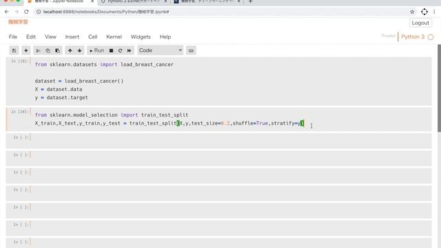441x248 pixels.
Task: Open the File menu
Action: click(x=13, y=37)
